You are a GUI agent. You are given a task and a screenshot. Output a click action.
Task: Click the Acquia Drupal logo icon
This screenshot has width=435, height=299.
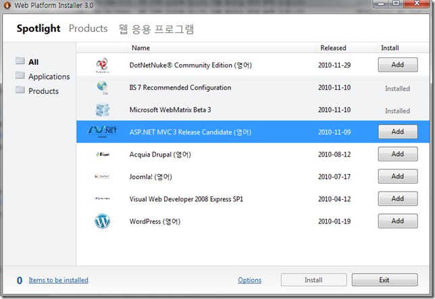coord(102,155)
